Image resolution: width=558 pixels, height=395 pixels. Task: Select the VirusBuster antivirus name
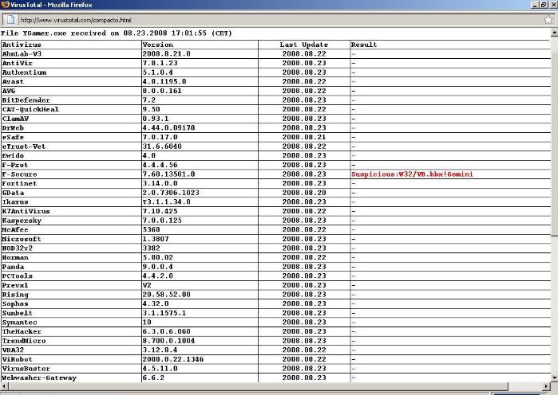(26, 369)
